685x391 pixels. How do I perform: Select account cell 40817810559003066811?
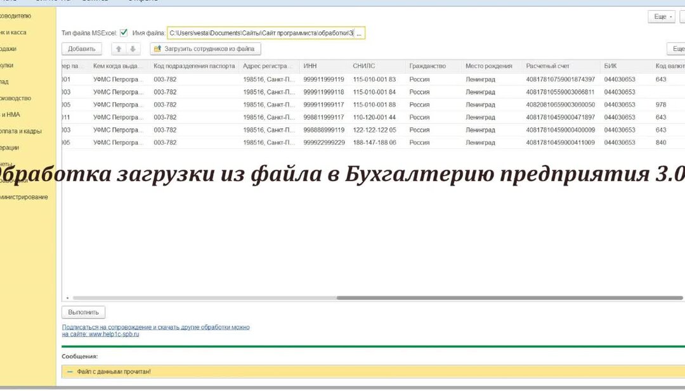tap(561, 92)
